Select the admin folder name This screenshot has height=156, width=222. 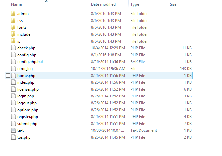click(x=23, y=14)
